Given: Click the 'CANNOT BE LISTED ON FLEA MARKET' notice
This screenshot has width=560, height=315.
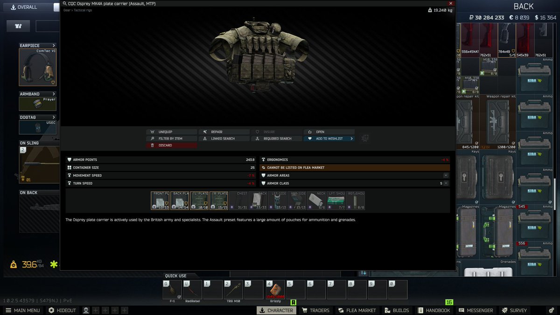Looking at the screenshot, I should pos(355,168).
